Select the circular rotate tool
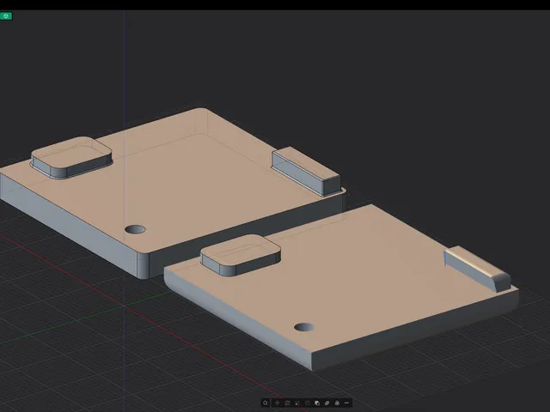 click(x=287, y=403)
